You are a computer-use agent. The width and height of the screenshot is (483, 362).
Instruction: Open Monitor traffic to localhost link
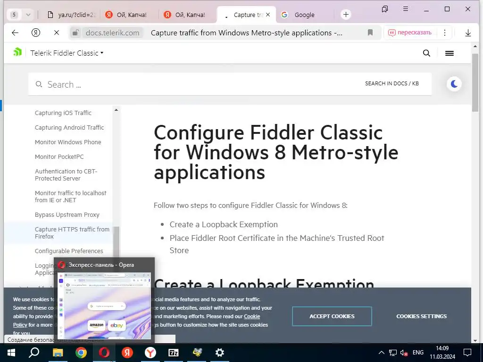point(71,197)
